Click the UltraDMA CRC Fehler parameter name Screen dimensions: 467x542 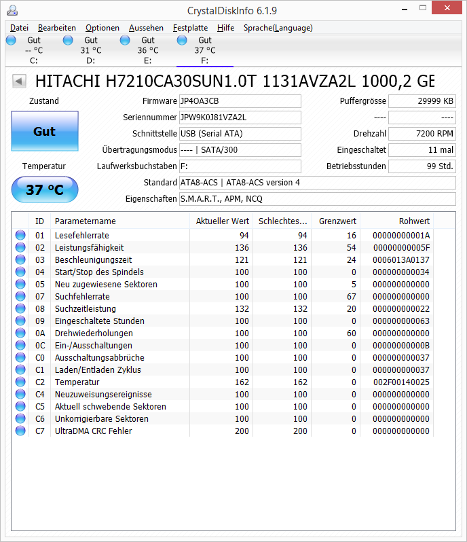pyautogui.click(x=93, y=431)
